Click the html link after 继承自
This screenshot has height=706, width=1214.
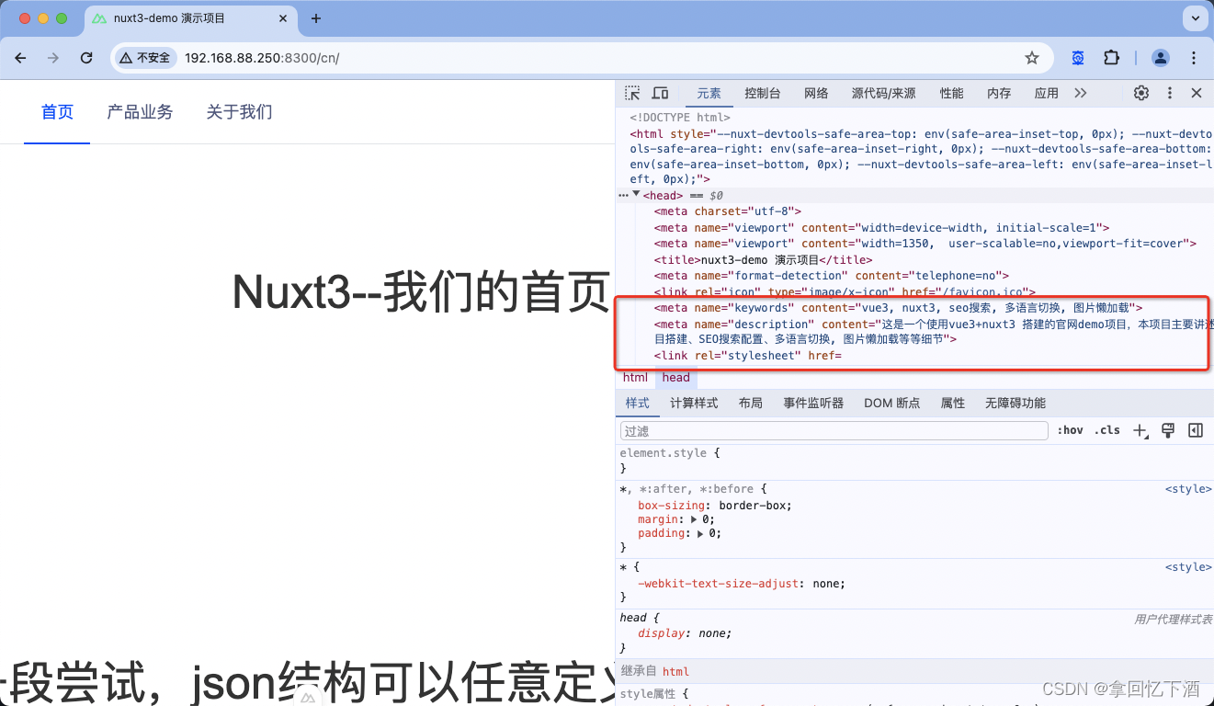pos(675,672)
